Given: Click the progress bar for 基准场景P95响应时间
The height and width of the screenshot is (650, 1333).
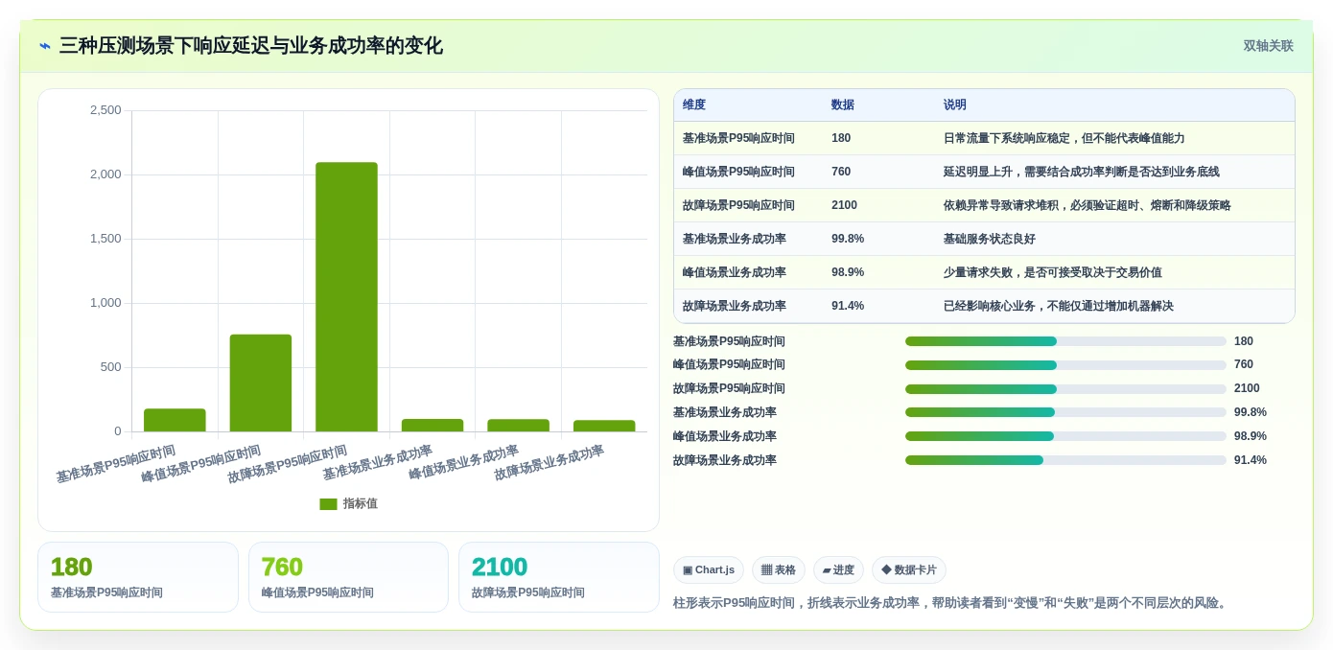Looking at the screenshot, I should [x=1065, y=341].
